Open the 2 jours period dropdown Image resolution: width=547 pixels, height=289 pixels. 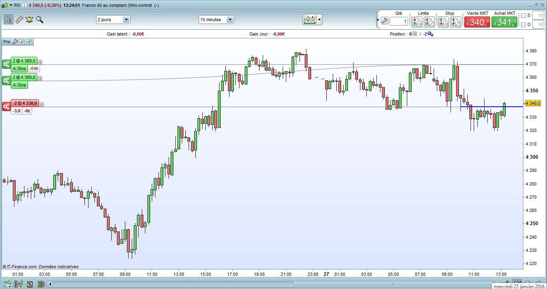[126, 20]
